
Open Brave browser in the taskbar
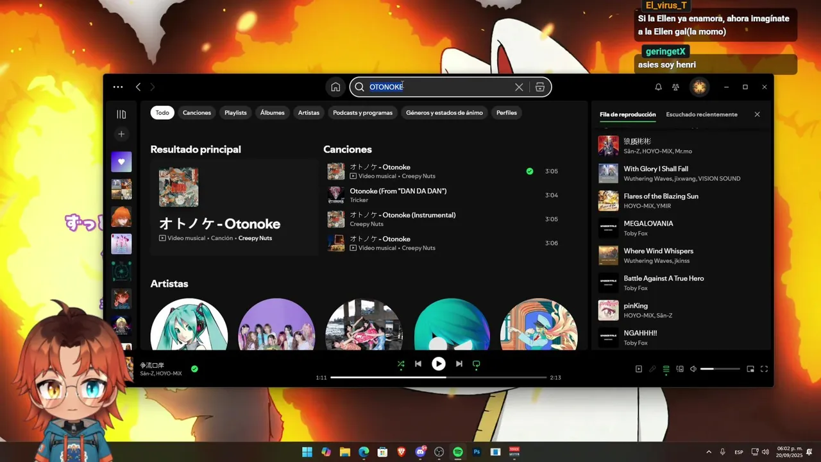402,452
